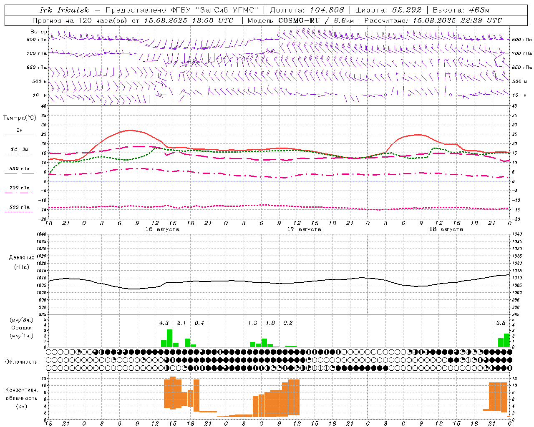Image resolution: width=534 pixels, height=427 pixels.
Task: Click the 10 м wind level label on the left
Action: tap(40, 95)
